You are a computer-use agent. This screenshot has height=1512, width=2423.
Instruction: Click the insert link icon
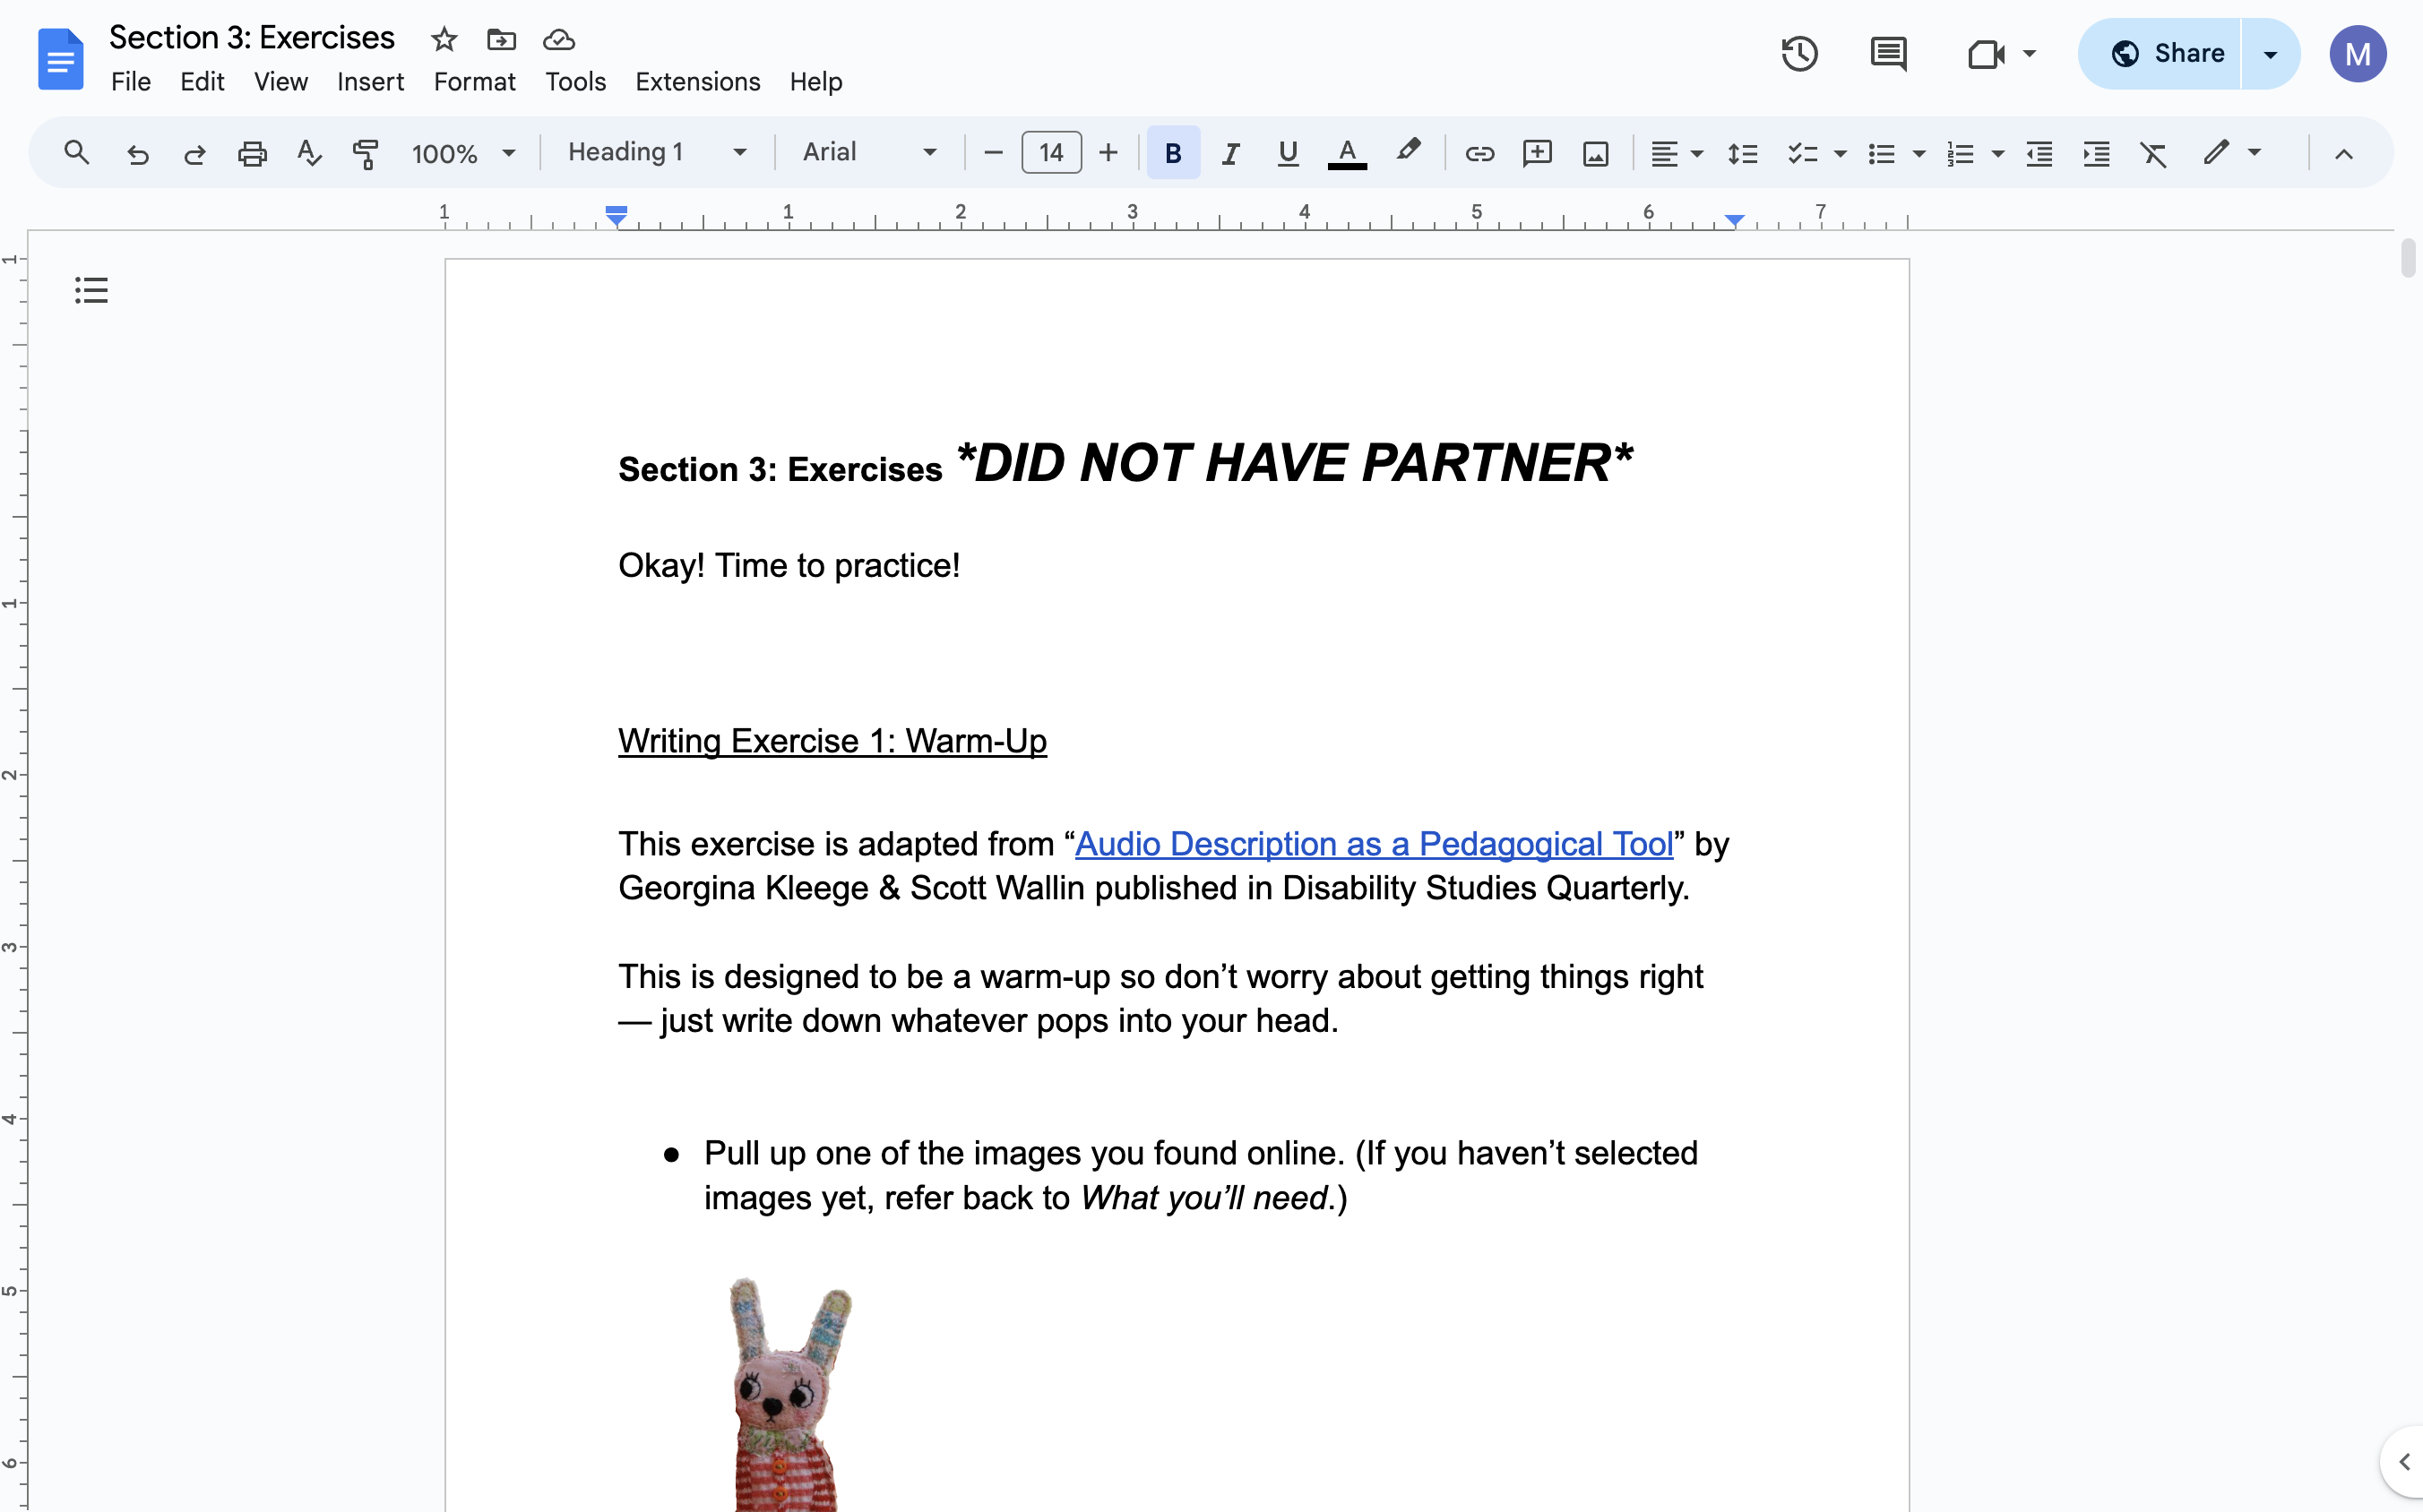(1479, 153)
